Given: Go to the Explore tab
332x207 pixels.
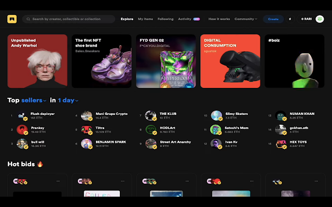Looking at the screenshot, I should pos(127,19).
